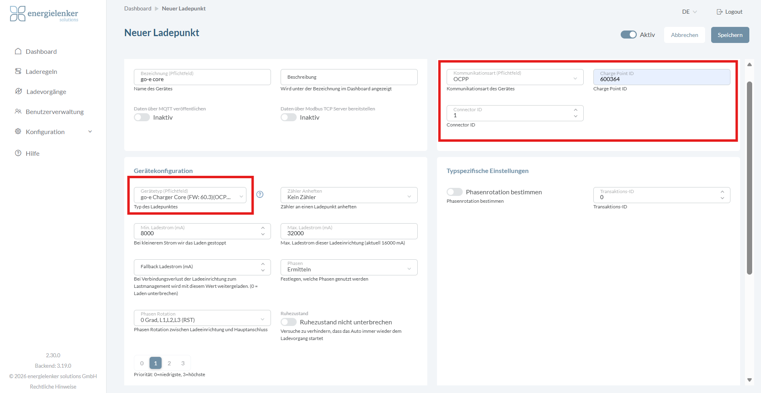Open the Zähler Anheften dropdown

coord(349,195)
